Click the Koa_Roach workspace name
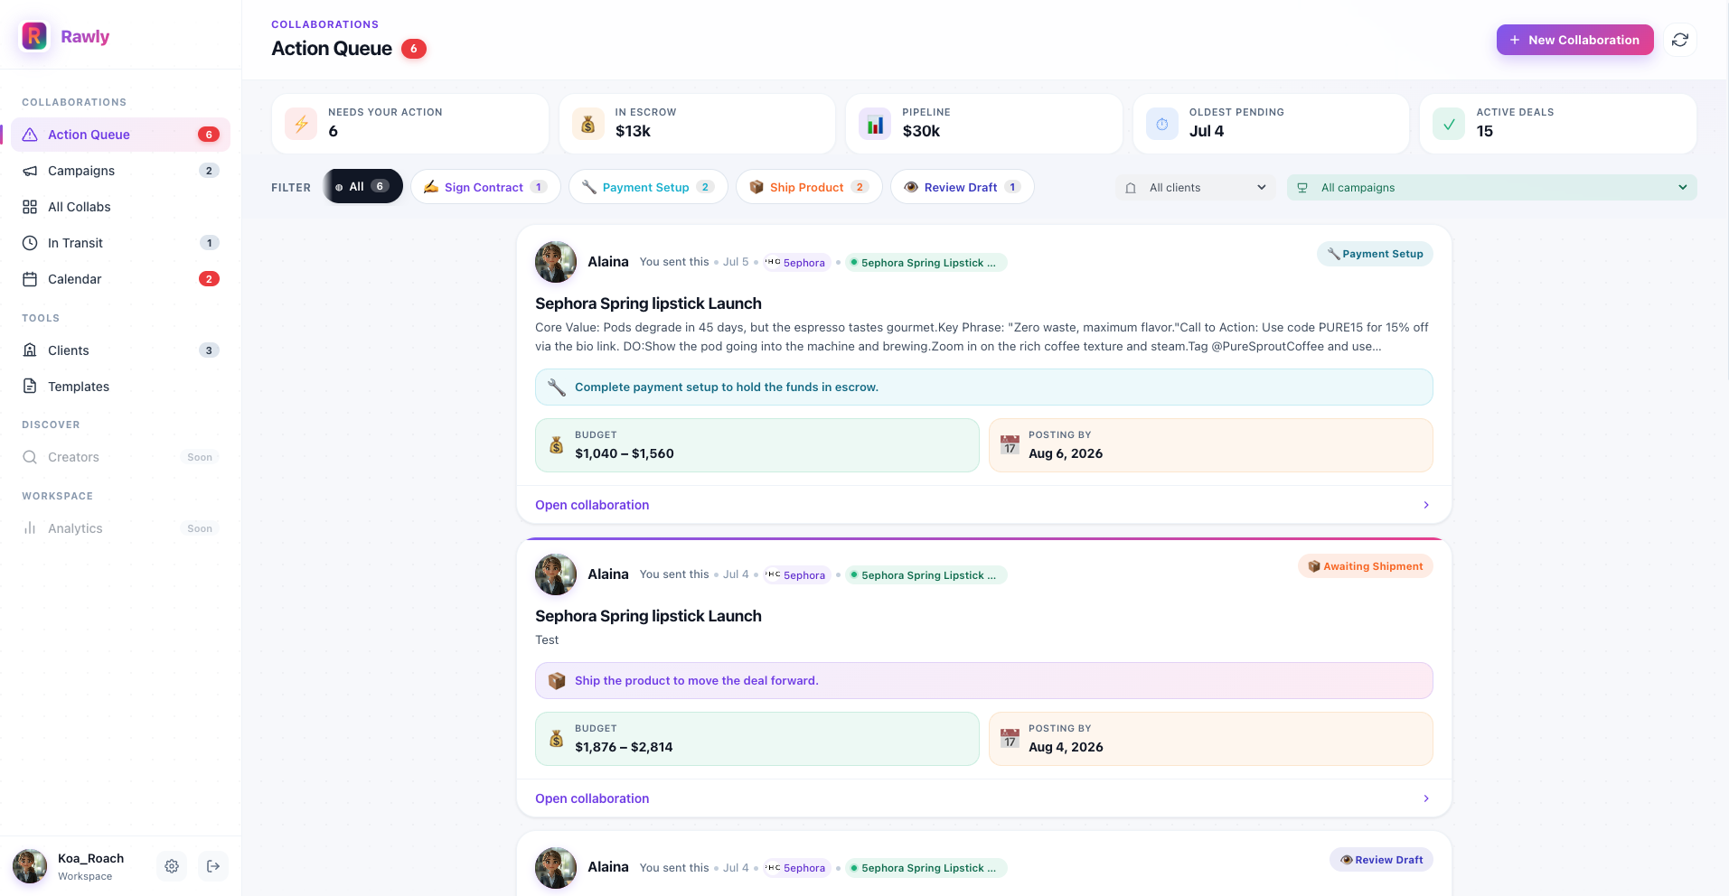 (90, 858)
